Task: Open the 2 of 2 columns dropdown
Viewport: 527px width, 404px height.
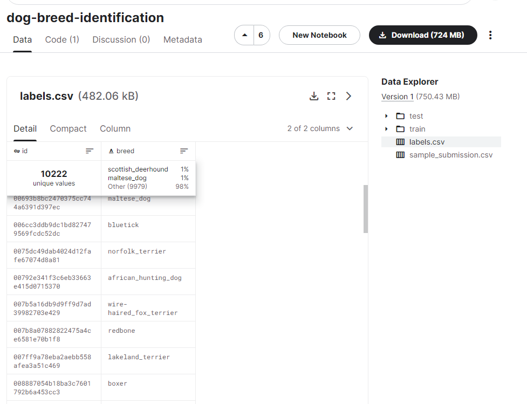Action: pos(320,128)
